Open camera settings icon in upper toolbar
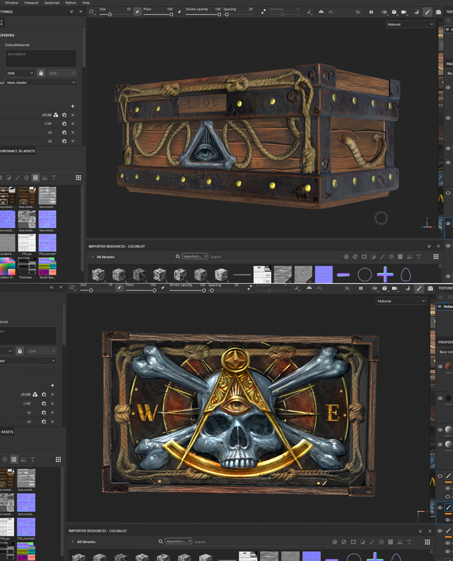Viewport: 453px width, 561px height. point(405,12)
